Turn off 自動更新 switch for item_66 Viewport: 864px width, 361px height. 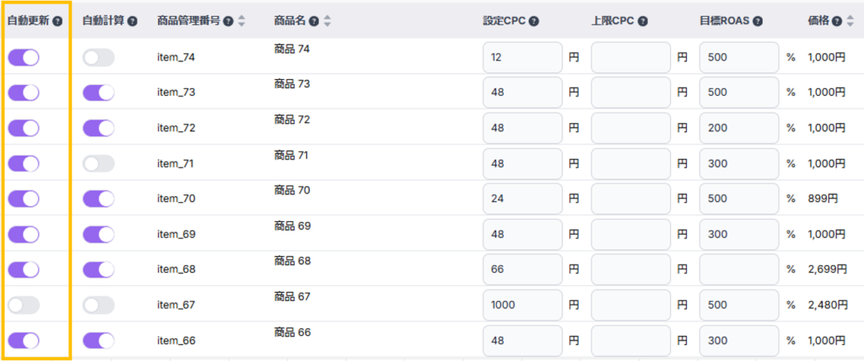click(24, 341)
